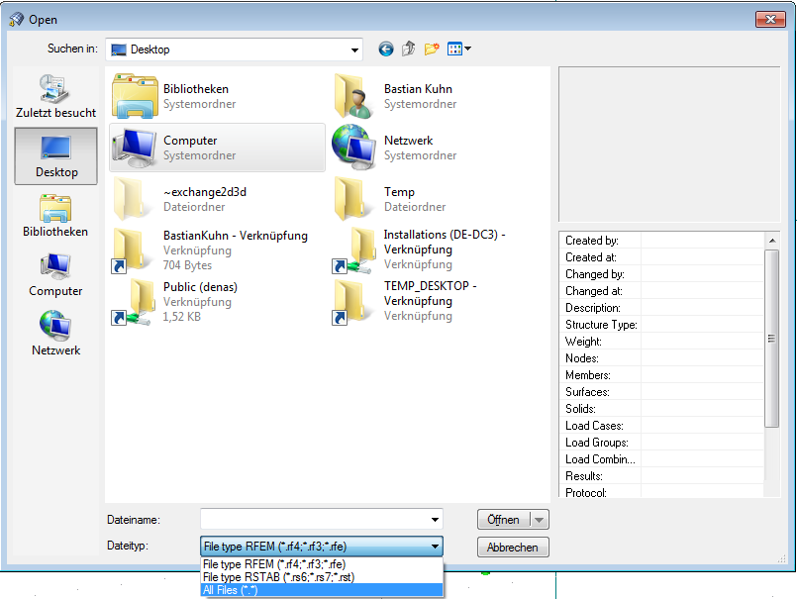
Task: Click the Up One Level folder icon
Action: (408, 49)
